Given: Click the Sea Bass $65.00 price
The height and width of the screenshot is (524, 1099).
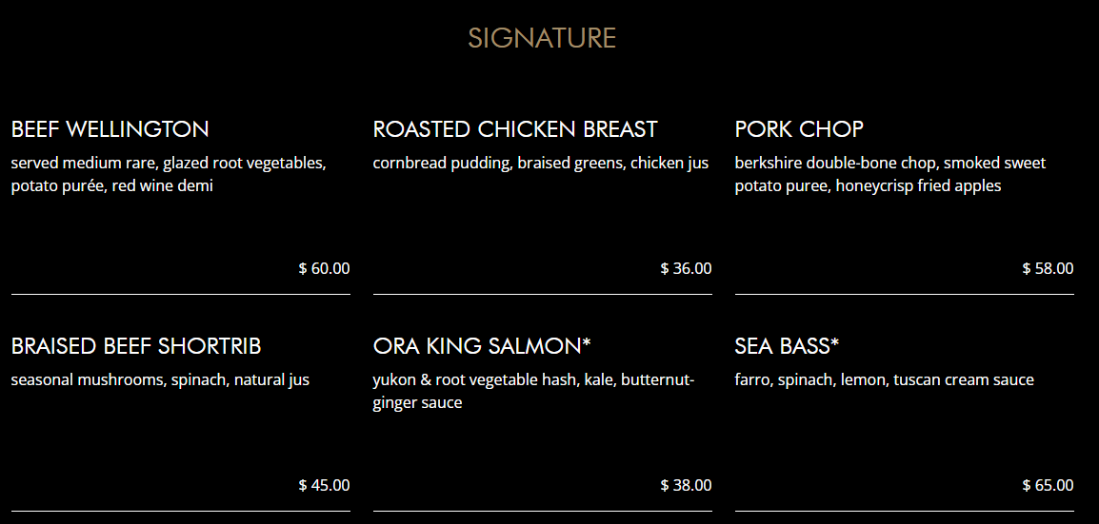Looking at the screenshot, I should [x=1049, y=486].
